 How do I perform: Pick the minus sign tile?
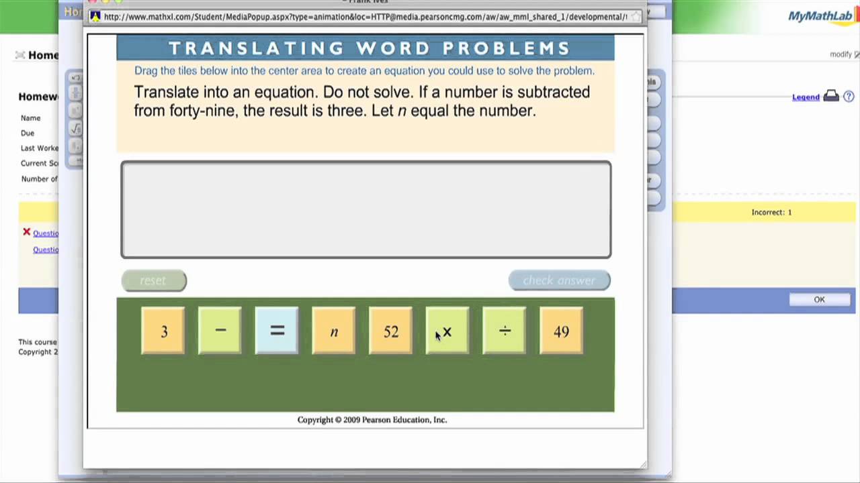[220, 331]
